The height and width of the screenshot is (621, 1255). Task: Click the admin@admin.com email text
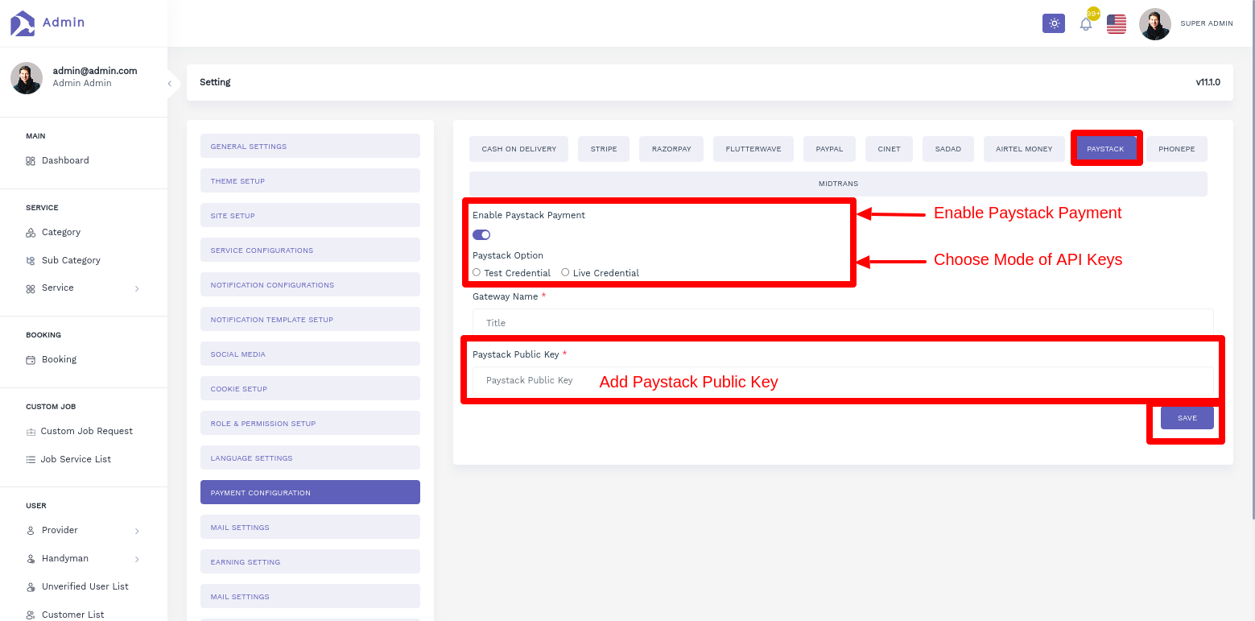(95, 71)
